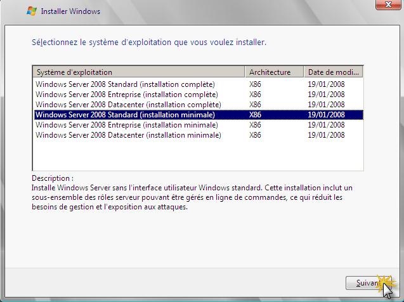The width and height of the screenshot is (404, 302).
Task: Select Windows Server 2008 Entreprise (installation minimale)
Action: (x=126, y=125)
